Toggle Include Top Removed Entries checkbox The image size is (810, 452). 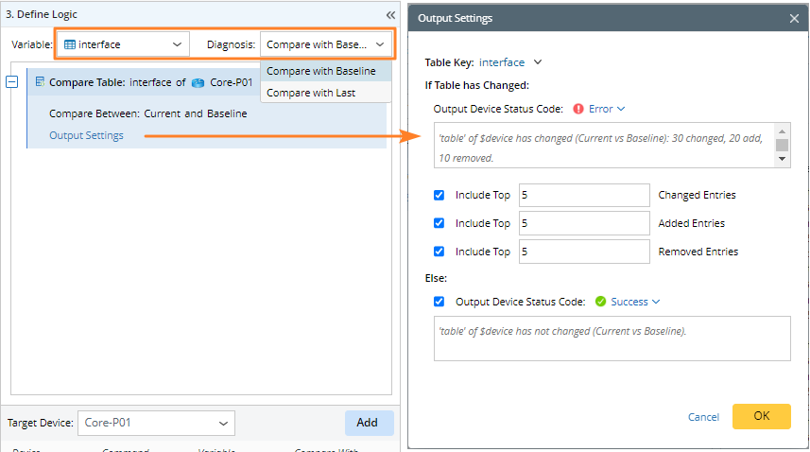pos(439,252)
